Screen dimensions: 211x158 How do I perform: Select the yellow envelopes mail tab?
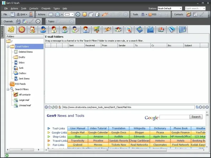click(11, 29)
